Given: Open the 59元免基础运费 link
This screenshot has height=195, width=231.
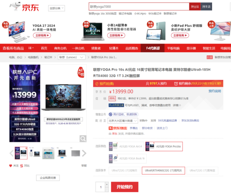Looking at the screenshot, I should [167, 121].
